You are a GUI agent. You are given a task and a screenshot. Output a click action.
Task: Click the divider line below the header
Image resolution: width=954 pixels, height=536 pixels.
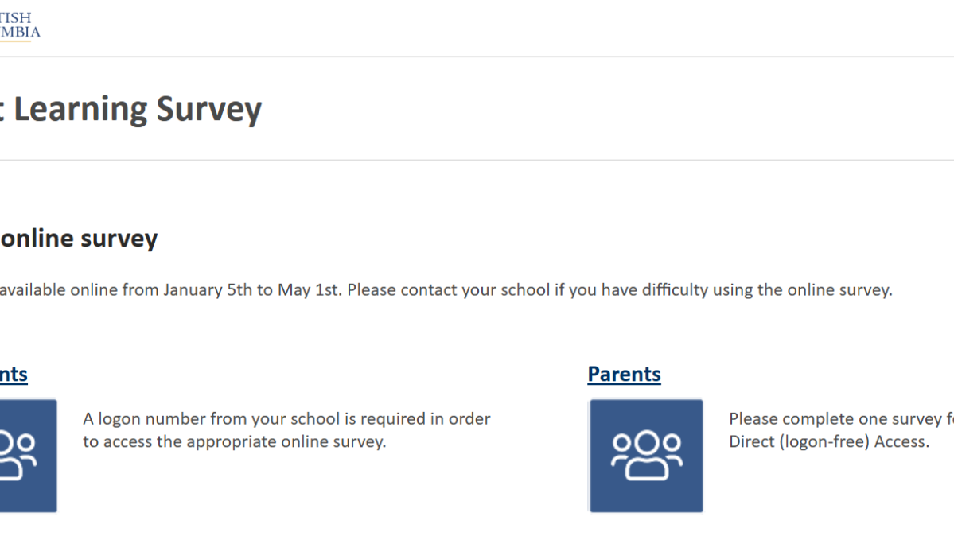point(477,56)
